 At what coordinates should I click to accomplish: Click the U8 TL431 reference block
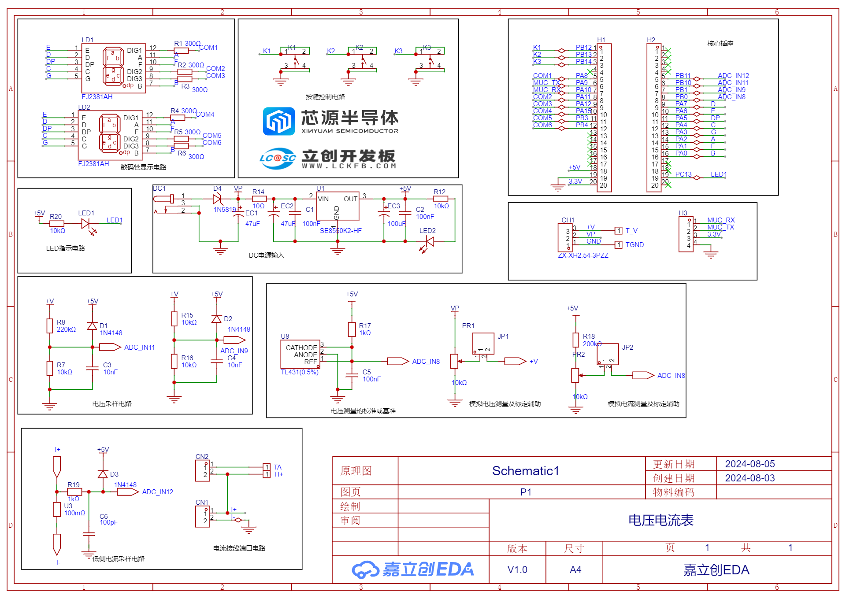[x=300, y=355]
